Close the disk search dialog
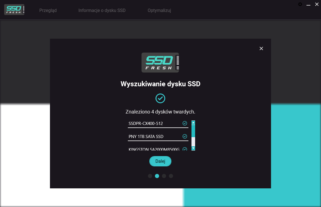This screenshot has height=207, width=321. point(261,49)
